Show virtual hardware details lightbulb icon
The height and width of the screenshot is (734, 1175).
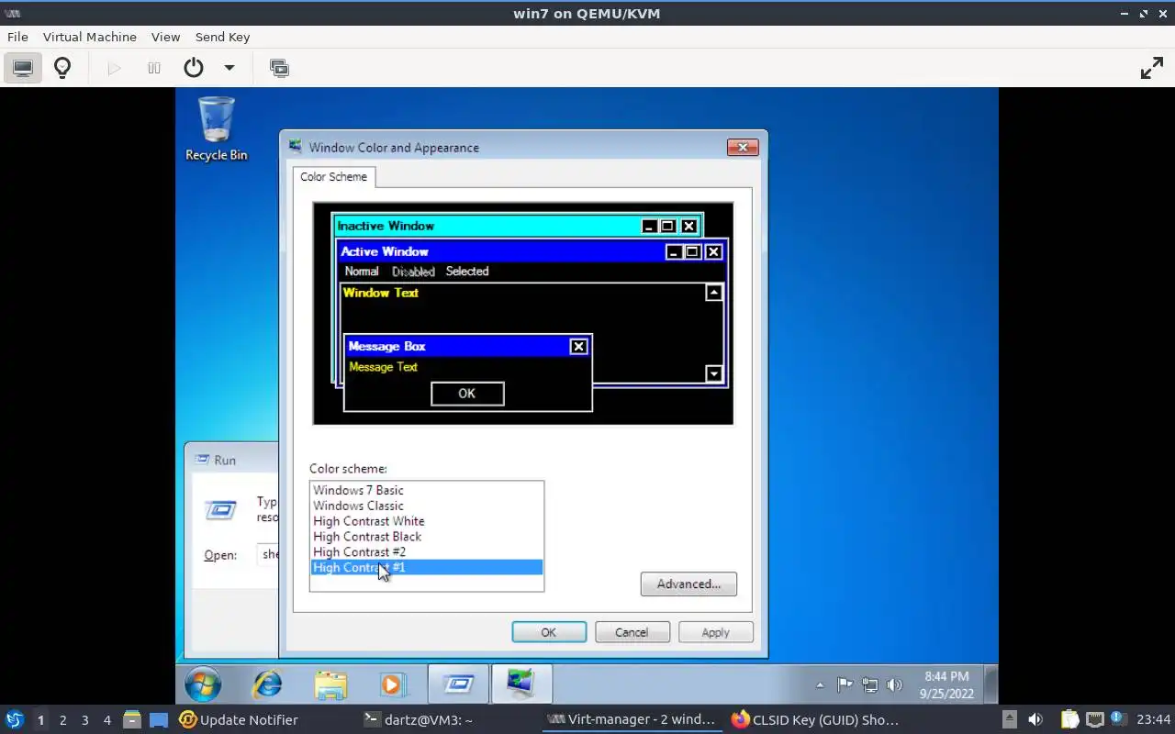(x=62, y=68)
